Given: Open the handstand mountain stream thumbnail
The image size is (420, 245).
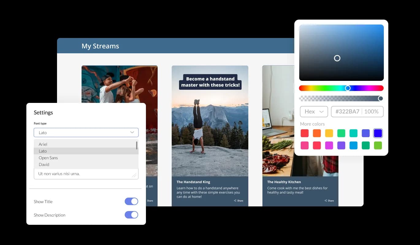Looking at the screenshot, I should pos(210,121).
